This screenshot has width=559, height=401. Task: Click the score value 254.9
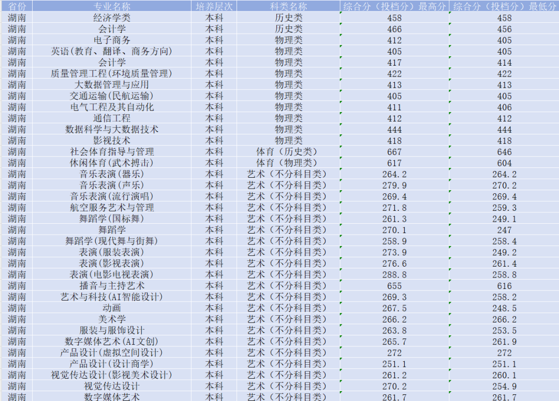point(504,385)
